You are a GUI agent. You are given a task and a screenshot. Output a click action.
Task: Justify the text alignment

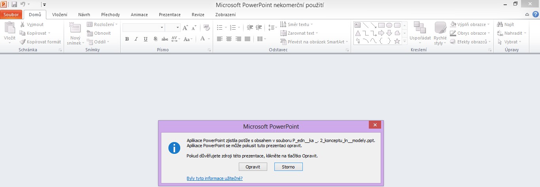click(x=247, y=39)
